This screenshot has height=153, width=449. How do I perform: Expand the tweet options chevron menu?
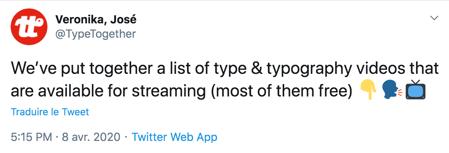point(434,18)
